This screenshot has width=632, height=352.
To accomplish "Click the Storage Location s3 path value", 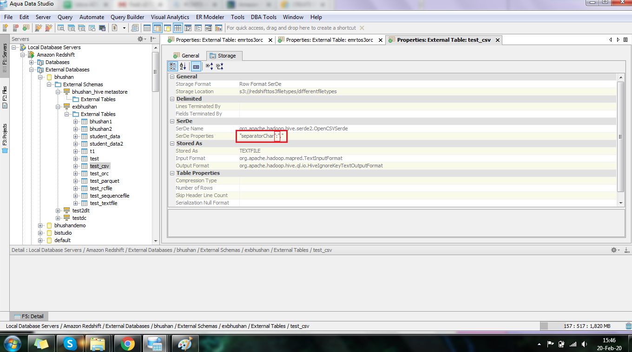I will point(288,91).
